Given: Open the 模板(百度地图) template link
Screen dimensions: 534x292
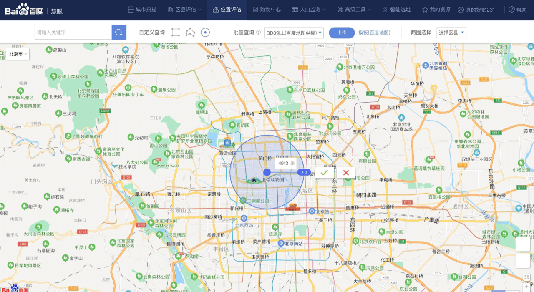Looking at the screenshot, I should click(374, 33).
